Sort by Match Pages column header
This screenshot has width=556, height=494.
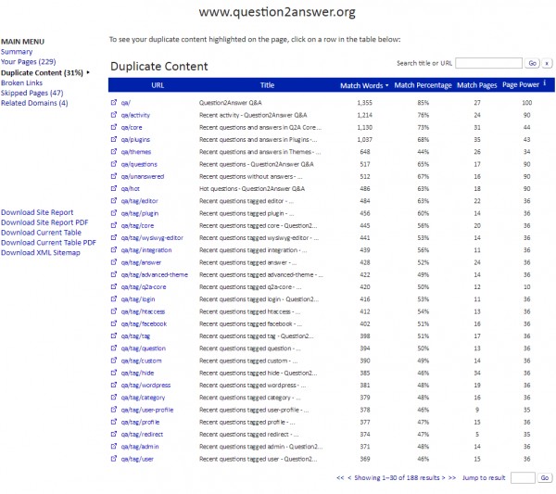pos(476,85)
